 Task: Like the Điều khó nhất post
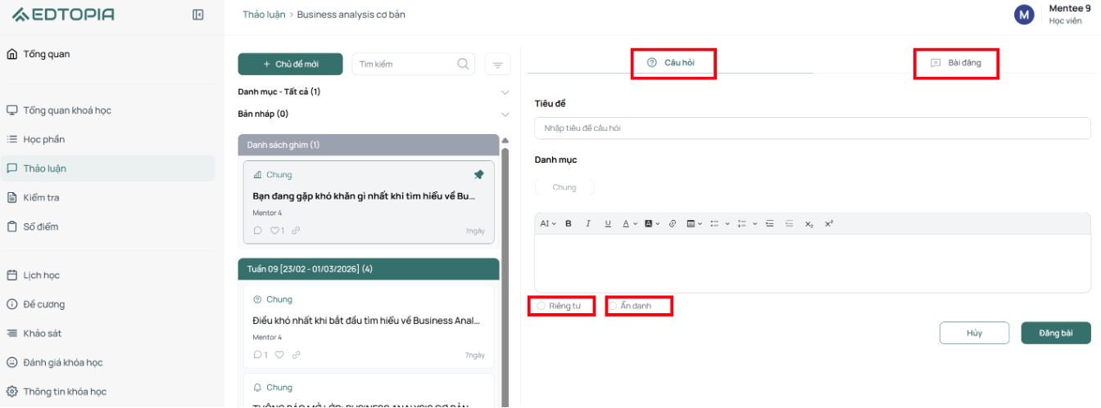(279, 355)
